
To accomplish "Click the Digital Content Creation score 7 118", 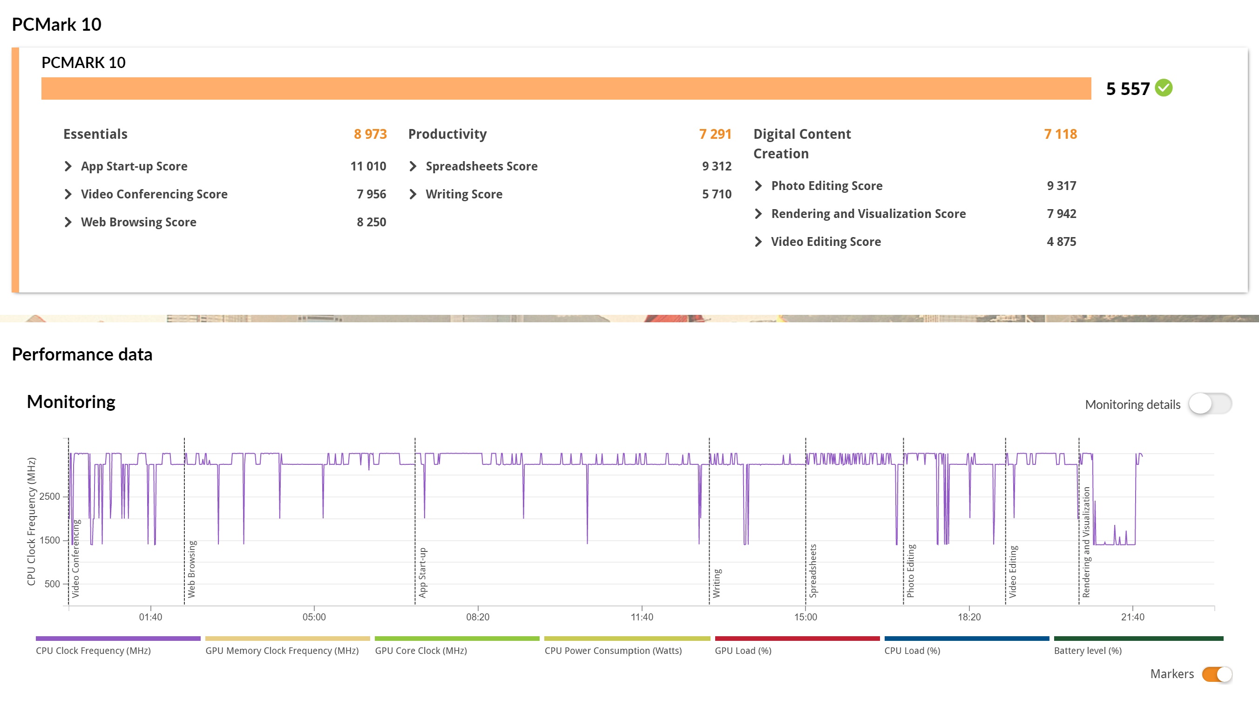I will pyautogui.click(x=1060, y=134).
